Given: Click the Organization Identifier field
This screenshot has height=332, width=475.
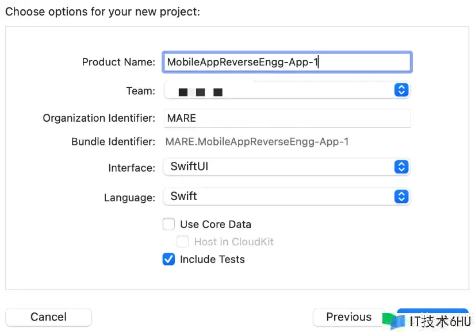Looking at the screenshot, I should coord(287,118).
